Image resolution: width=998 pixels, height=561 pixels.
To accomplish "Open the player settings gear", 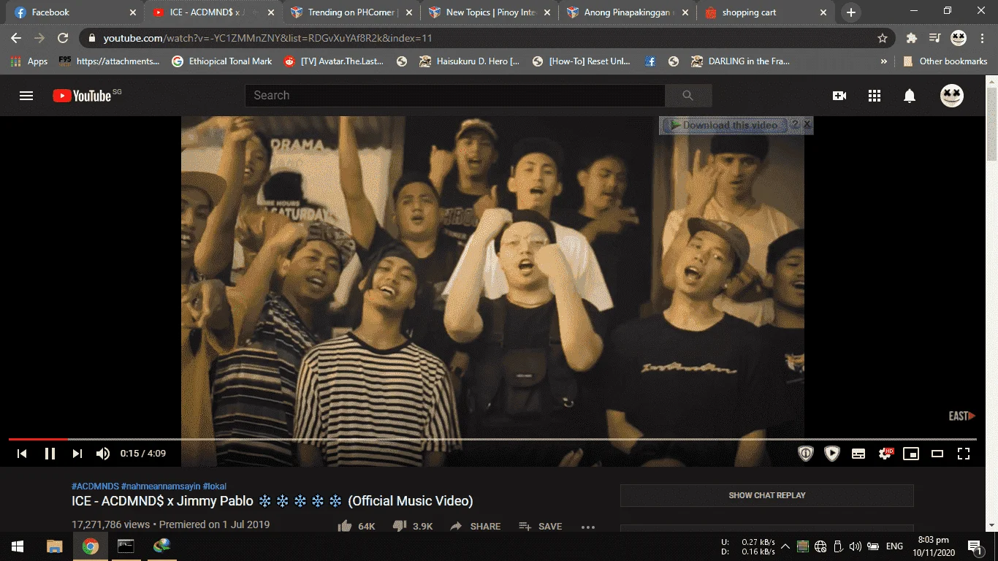I will click(x=885, y=454).
